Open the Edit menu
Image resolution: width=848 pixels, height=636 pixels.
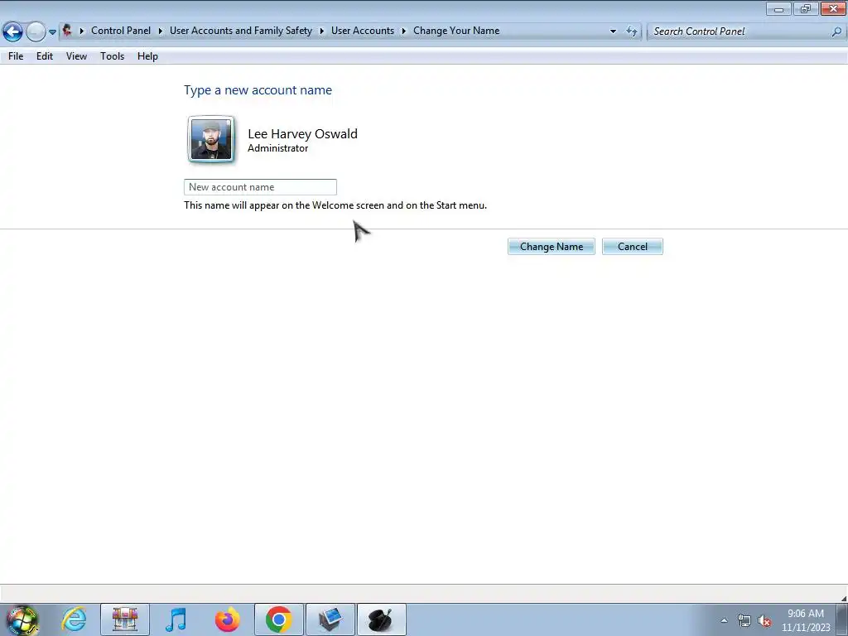point(45,56)
